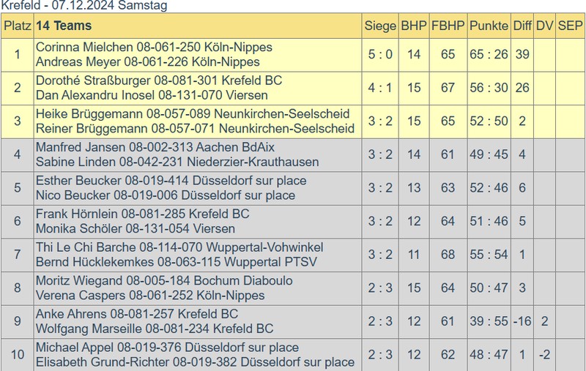The height and width of the screenshot is (371, 586).
Task: Select Frank Hörnlein Krefeld BC entry
Action: [142, 214]
